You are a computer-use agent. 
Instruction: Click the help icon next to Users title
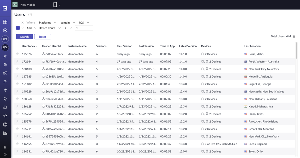pyautogui.click(x=30, y=15)
